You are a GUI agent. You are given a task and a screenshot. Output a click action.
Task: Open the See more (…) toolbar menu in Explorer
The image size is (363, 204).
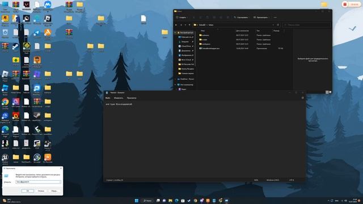click(275, 18)
